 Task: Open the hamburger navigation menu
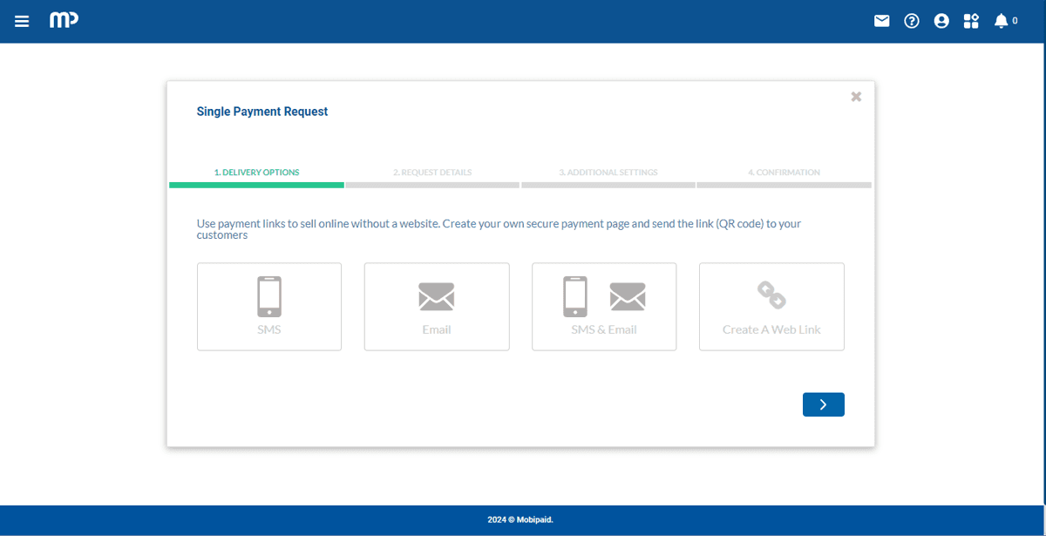coord(22,21)
